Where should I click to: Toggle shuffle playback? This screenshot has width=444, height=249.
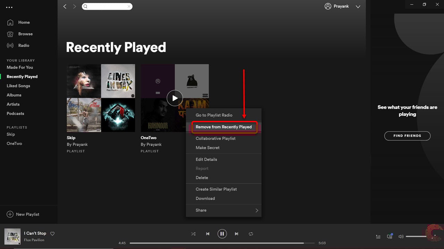coord(193,234)
